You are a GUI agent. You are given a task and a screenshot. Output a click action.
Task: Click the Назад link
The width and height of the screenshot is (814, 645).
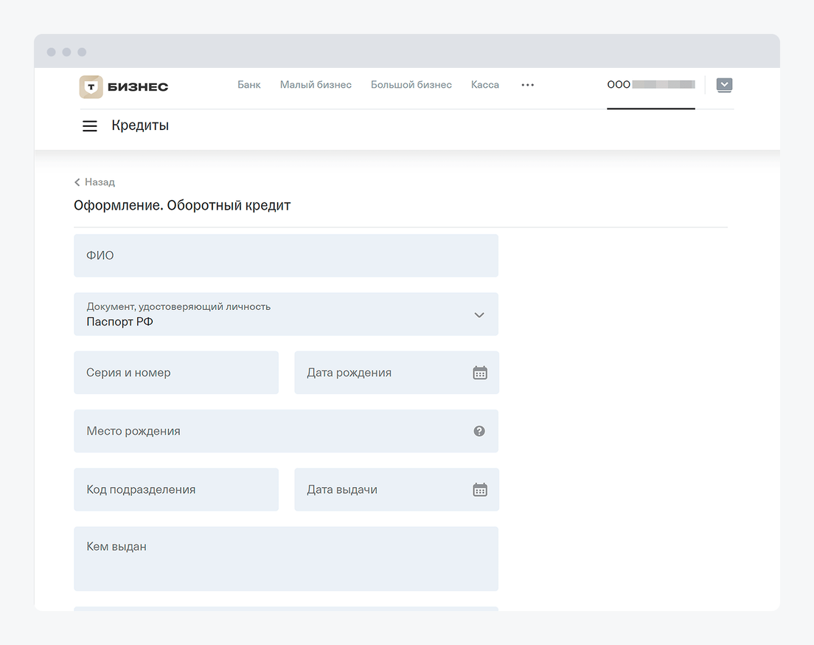[x=100, y=182]
